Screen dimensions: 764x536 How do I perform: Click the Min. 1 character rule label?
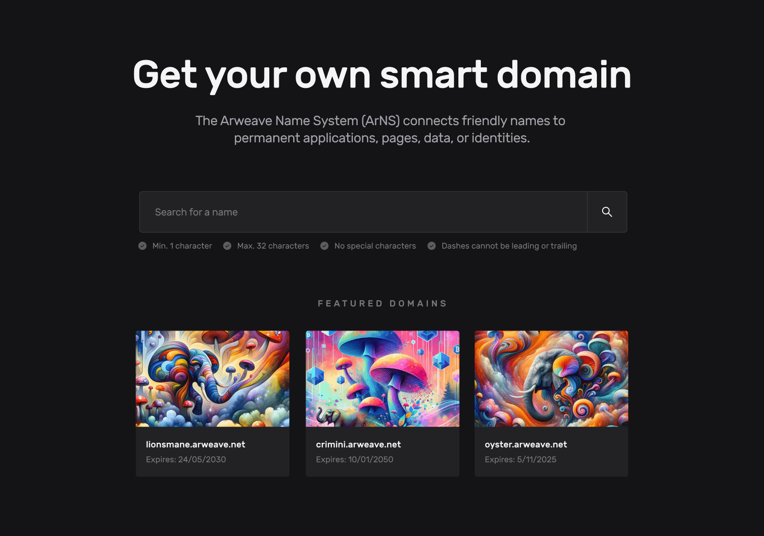(x=182, y=246)
